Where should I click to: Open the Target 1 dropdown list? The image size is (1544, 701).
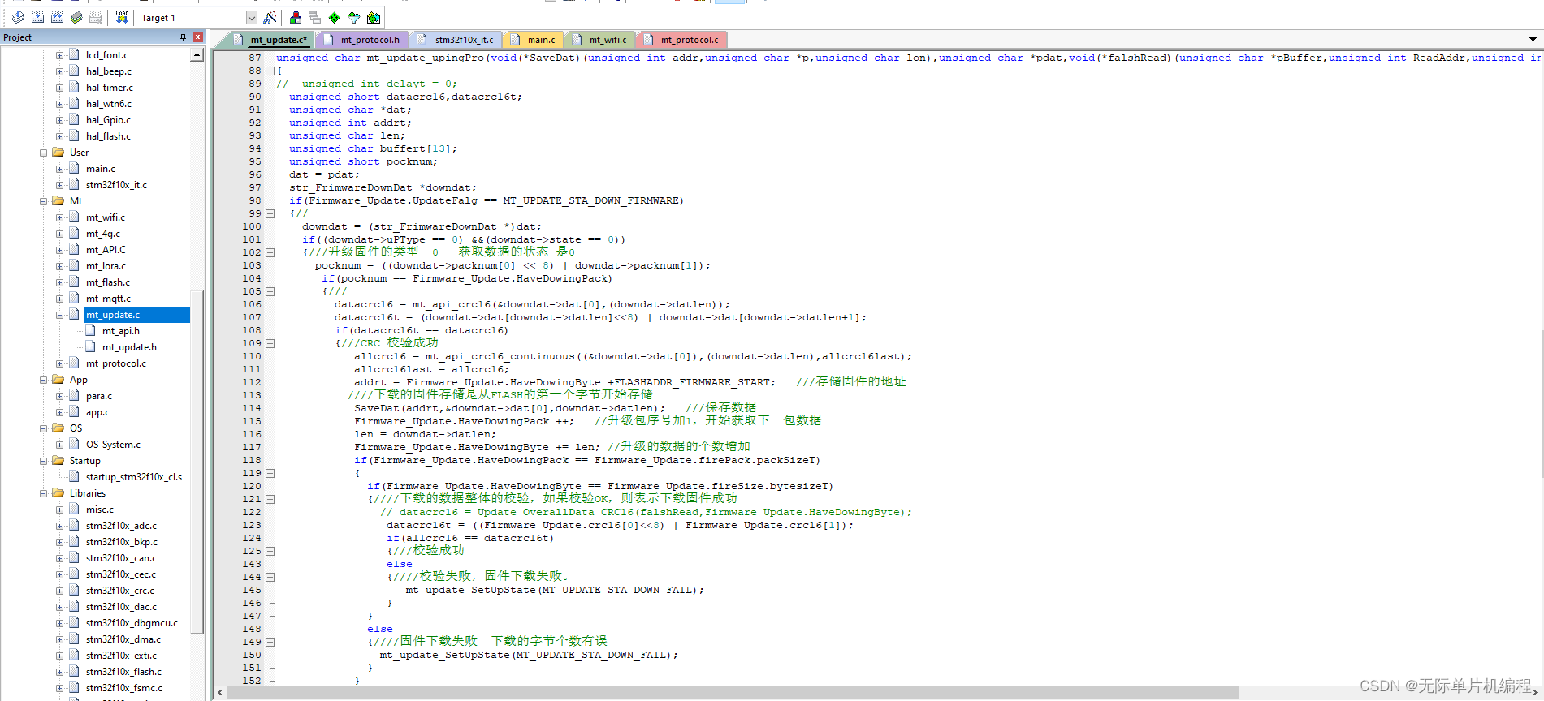[251, 18]
